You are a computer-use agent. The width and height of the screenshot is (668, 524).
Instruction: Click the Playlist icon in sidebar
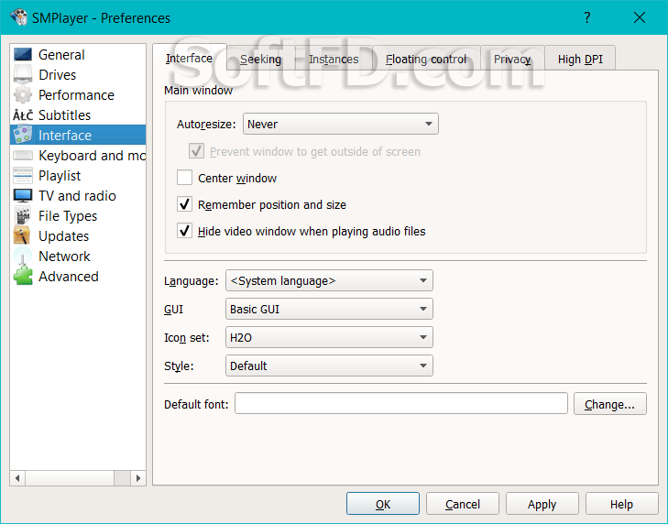pyautogui.click(x=23, y=176)
